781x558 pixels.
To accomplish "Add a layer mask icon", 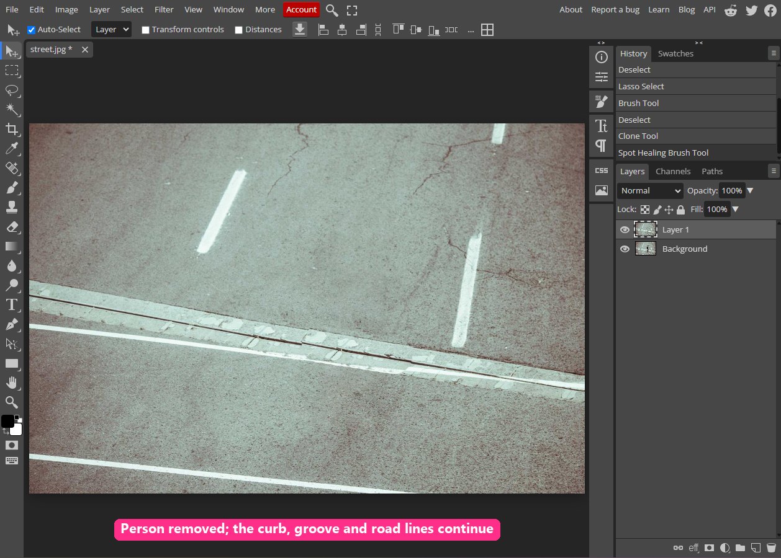I will [709, 548].
